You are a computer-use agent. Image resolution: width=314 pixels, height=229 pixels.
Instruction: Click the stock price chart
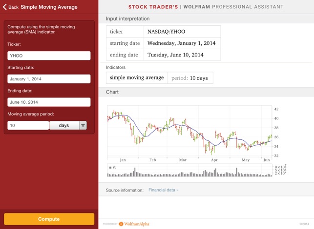click(189, 133)
